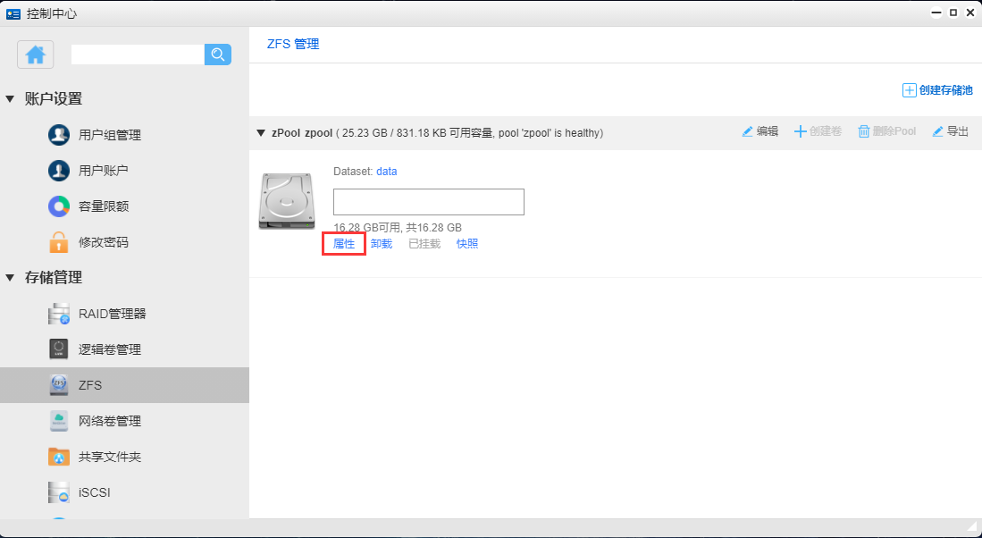Select 用户账户 in the sidebar
This screenshot has width=982, height=538.
[104, 171]
